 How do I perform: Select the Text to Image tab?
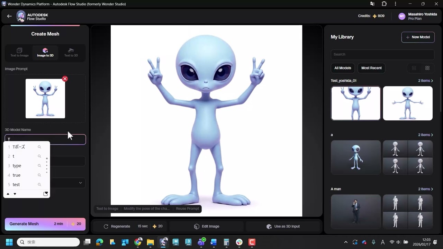[x=19, y=52]
